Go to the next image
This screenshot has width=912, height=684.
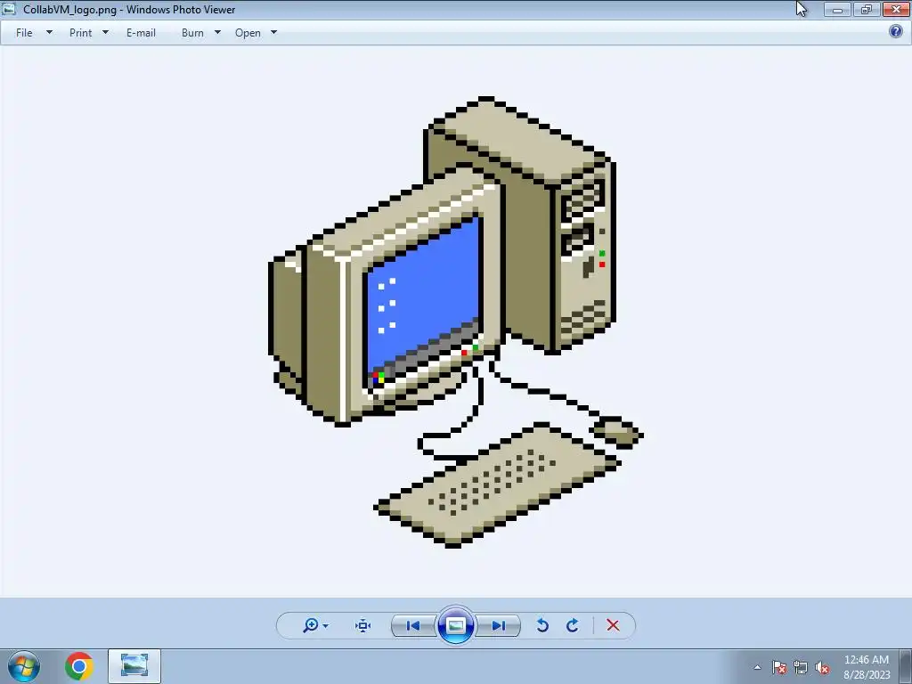498,626
